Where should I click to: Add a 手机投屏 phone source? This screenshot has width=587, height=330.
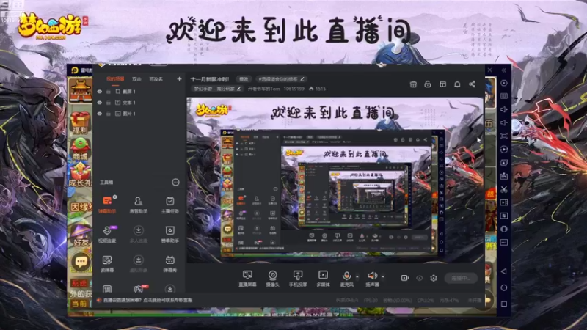pyautogui.click(x=298, y=279)
